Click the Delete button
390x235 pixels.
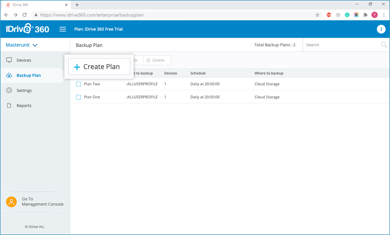coord(156,60)
